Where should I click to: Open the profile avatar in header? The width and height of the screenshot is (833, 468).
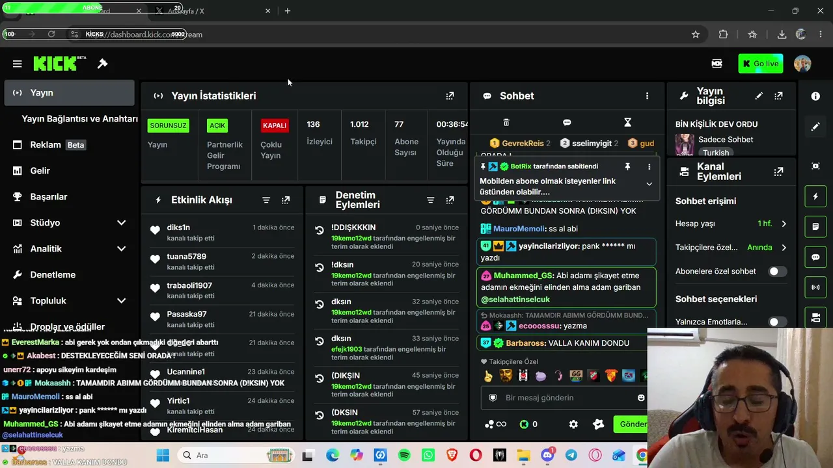(x=802, y=64)
